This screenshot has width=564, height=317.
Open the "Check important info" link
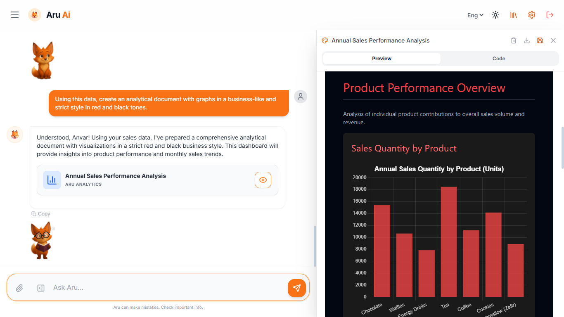pyautogui.click(x=182, y=307)
